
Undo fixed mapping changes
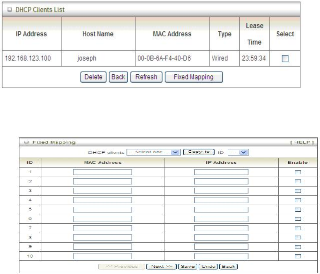(208, 267)
